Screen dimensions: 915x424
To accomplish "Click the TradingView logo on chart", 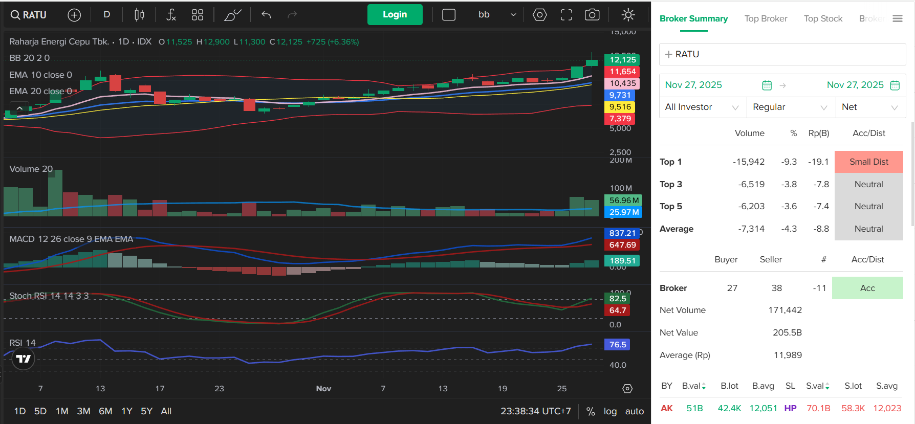I will pyautogui.click(x=24, y=359).
